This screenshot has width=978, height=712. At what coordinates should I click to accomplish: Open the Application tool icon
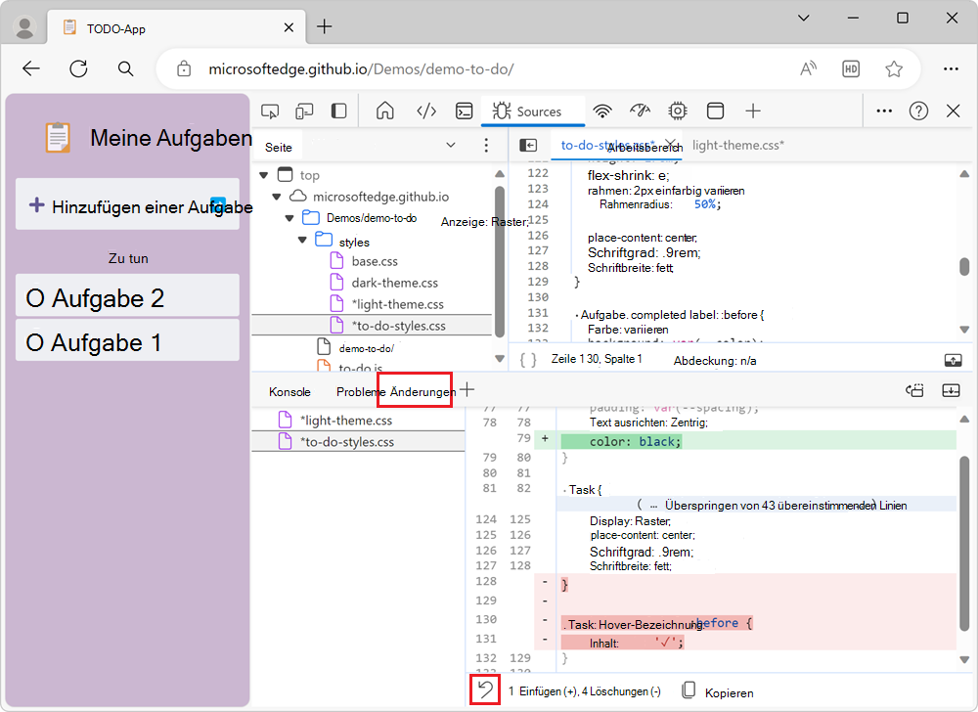tap(716, 111)
